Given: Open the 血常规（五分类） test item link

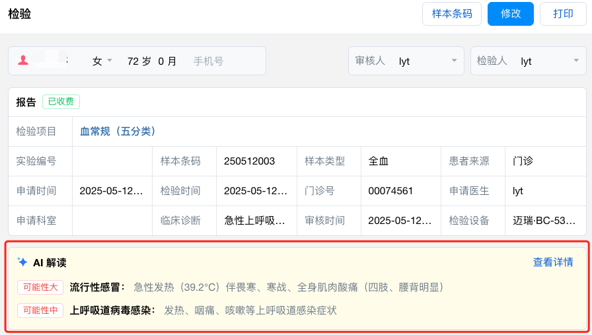Looking at the screenshot, I should tap(118, 131).
